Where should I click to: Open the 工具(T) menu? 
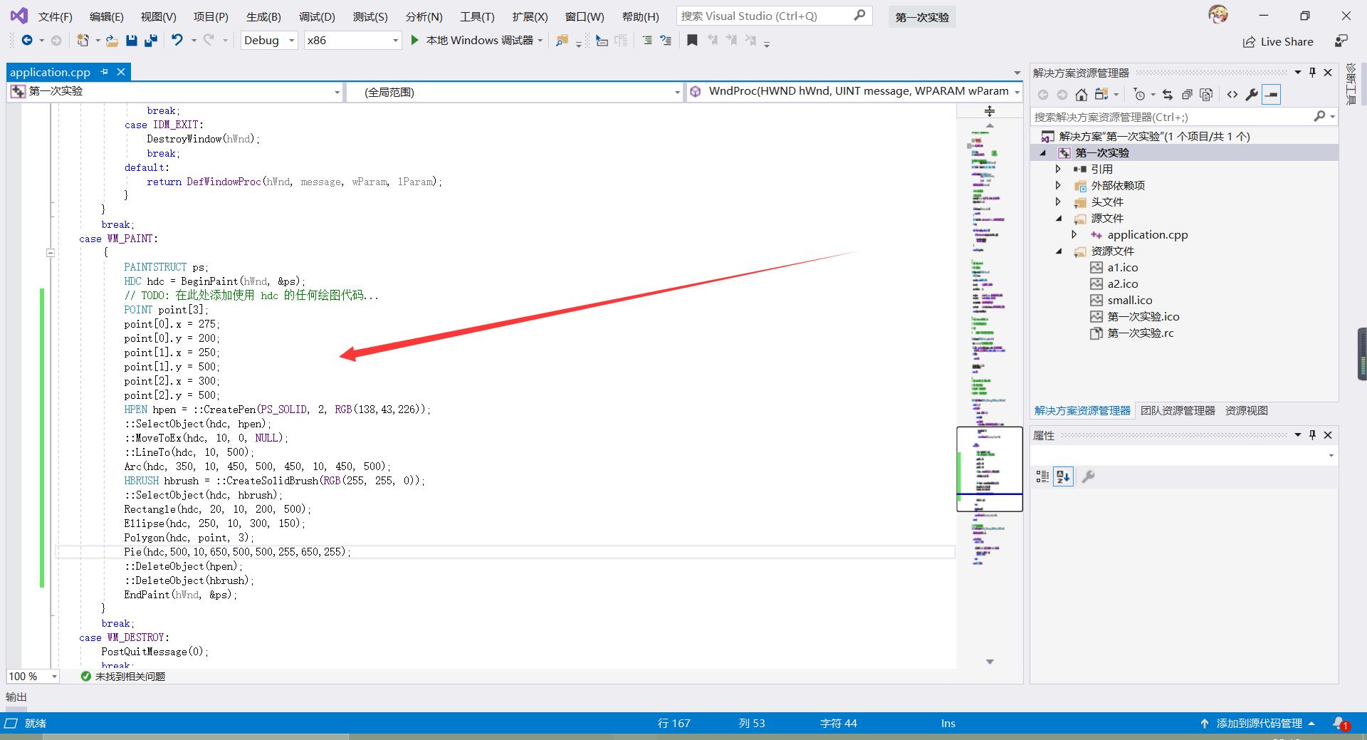[477, 16]
